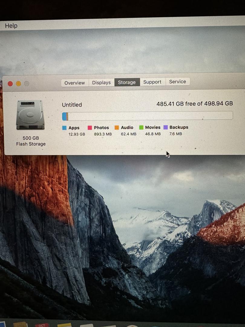The height and width of the screenshot is (327, 245).
Task: Click the "485.41 GB free of 498.94 GB" text
Action: (x=194, y=104)
